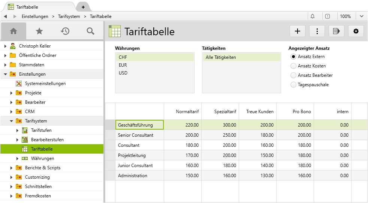Viewport: 368px width, 203px height.
Task: Toggle the side panel view button
Action: click(336, 31)
